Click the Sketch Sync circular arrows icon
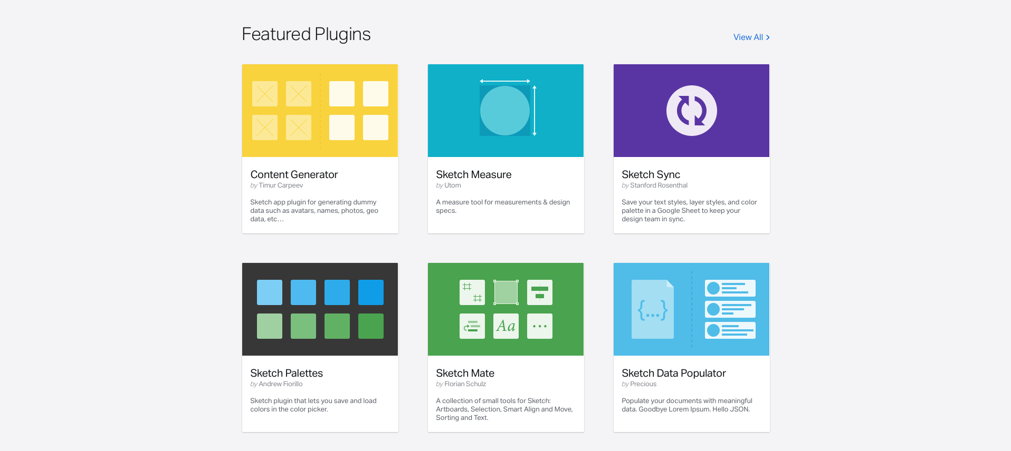 [691, 111]
